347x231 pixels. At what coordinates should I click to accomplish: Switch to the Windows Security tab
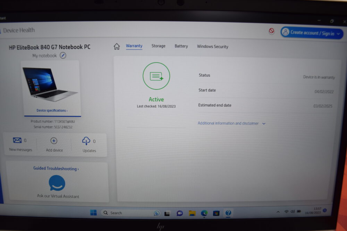213,47
